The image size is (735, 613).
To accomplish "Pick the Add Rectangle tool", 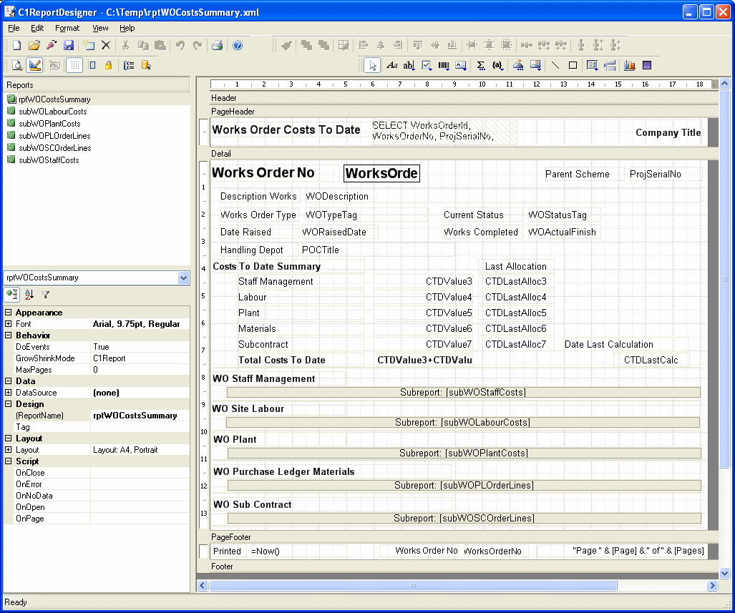I will pyautogui.click(x=573, y=65).
